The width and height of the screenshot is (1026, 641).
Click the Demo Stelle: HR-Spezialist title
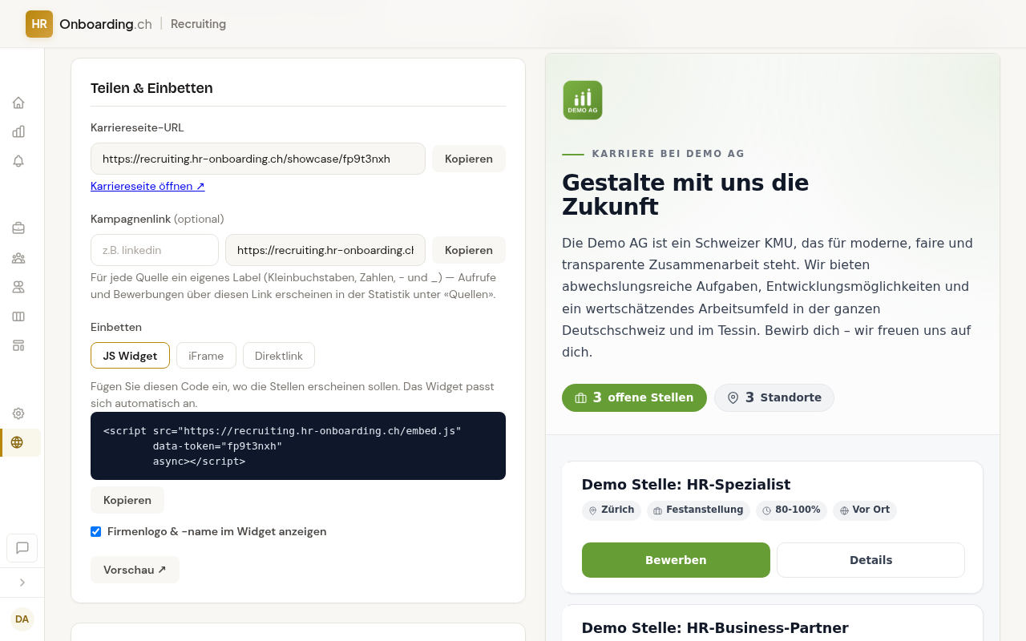[x=686, y=484]
